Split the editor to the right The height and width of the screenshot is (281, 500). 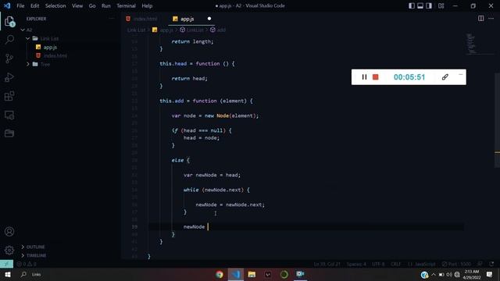[x=480, y=19]
